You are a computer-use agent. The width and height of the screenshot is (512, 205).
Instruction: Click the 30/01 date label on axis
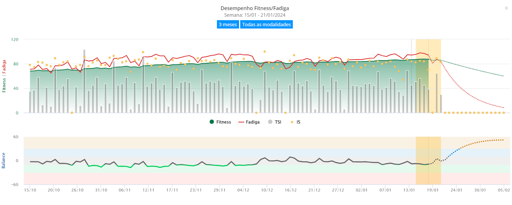pos(480,190)
